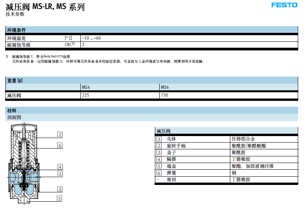Click the FESTO logo
306x208 pixels.
[284, 5]
